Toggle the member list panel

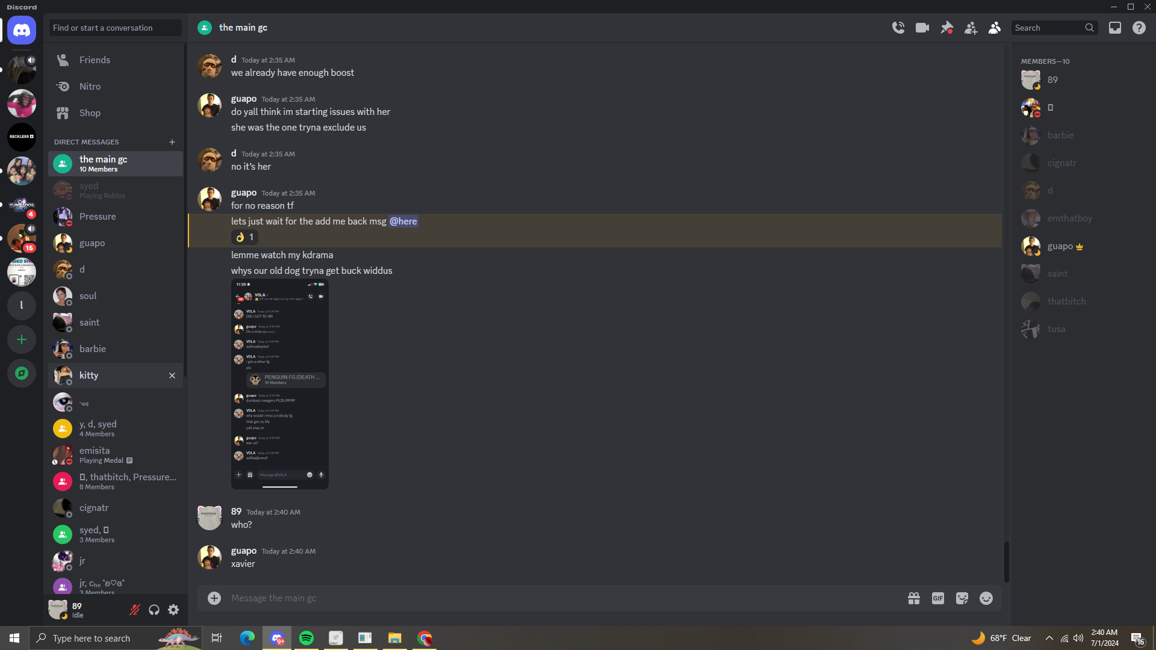coord(995,28)
